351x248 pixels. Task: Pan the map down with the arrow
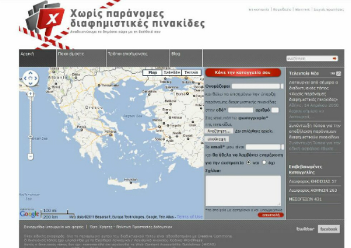pyautogui.click(x=30, y=84)
